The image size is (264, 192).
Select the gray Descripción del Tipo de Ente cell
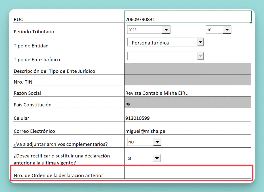pos(187,69)
